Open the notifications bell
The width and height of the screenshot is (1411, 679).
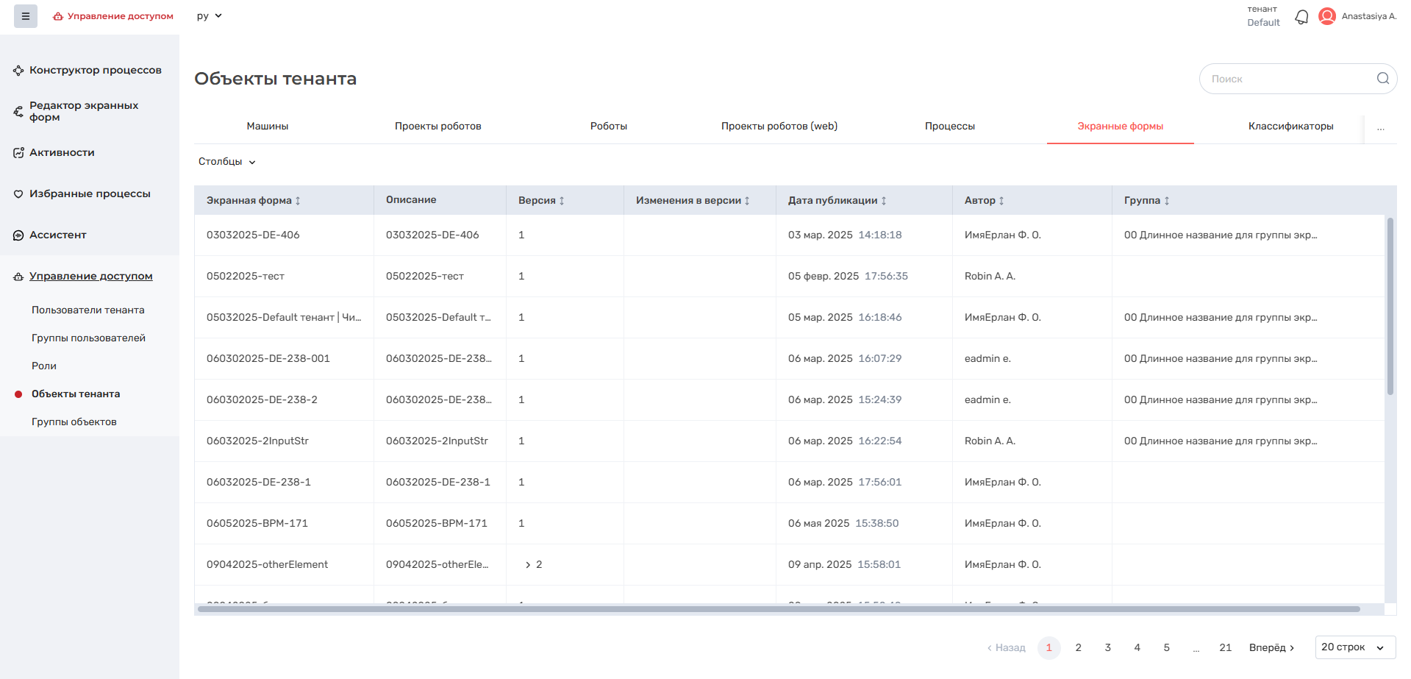coord(1301,17)
